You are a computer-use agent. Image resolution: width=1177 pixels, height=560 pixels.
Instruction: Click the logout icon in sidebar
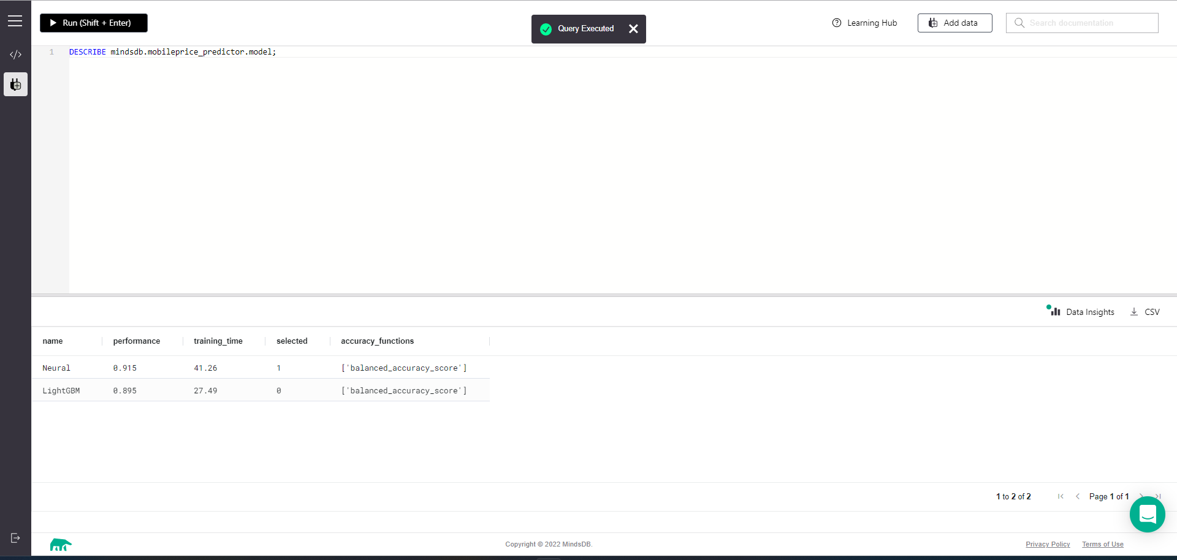tap(15, 538)
